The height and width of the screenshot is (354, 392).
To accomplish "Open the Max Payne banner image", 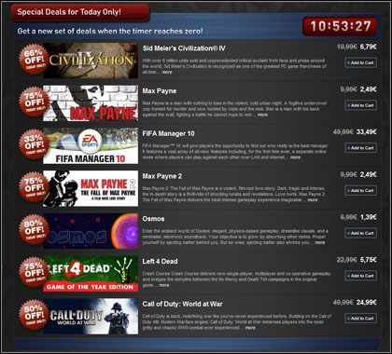I will click(91, 103).
